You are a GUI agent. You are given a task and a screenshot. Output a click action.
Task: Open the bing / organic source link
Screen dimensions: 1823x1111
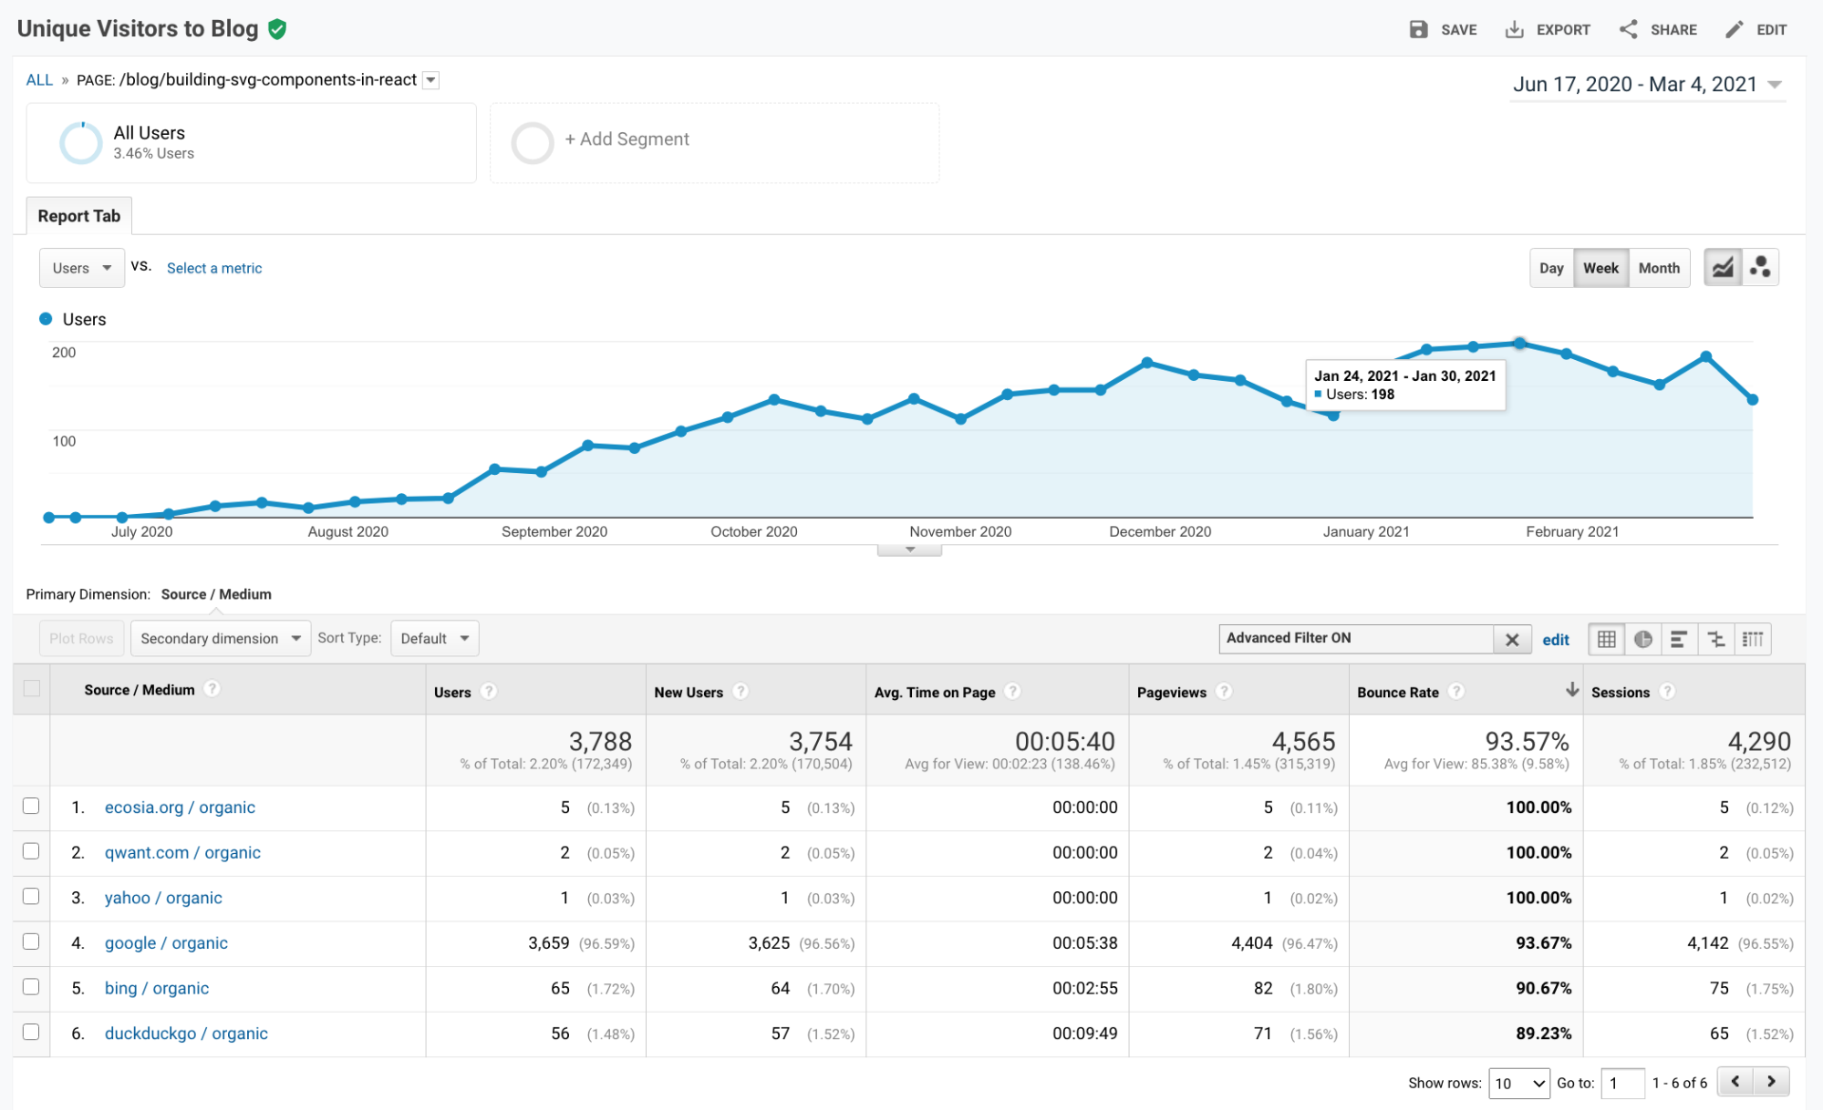[x=157, y=988]
